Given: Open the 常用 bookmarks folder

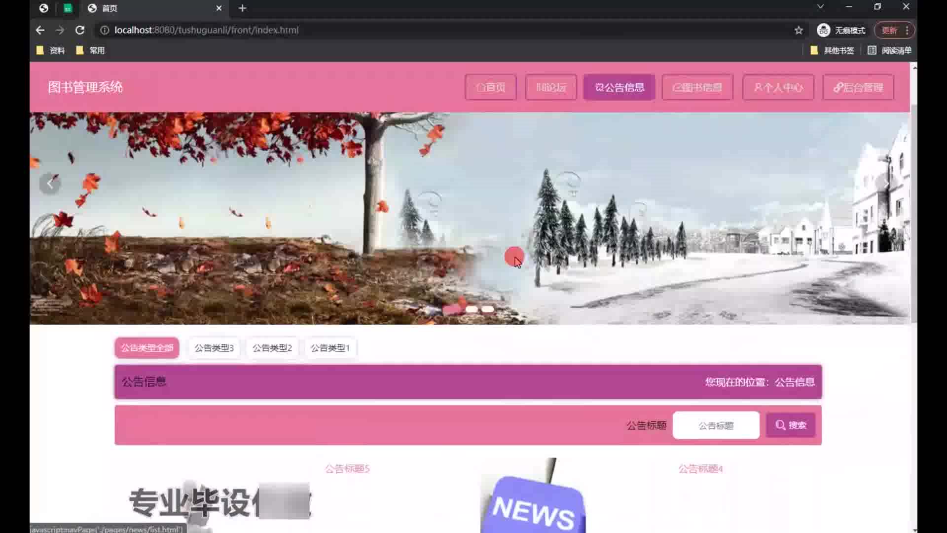Looking at the screenshot, I should point(91,50).
